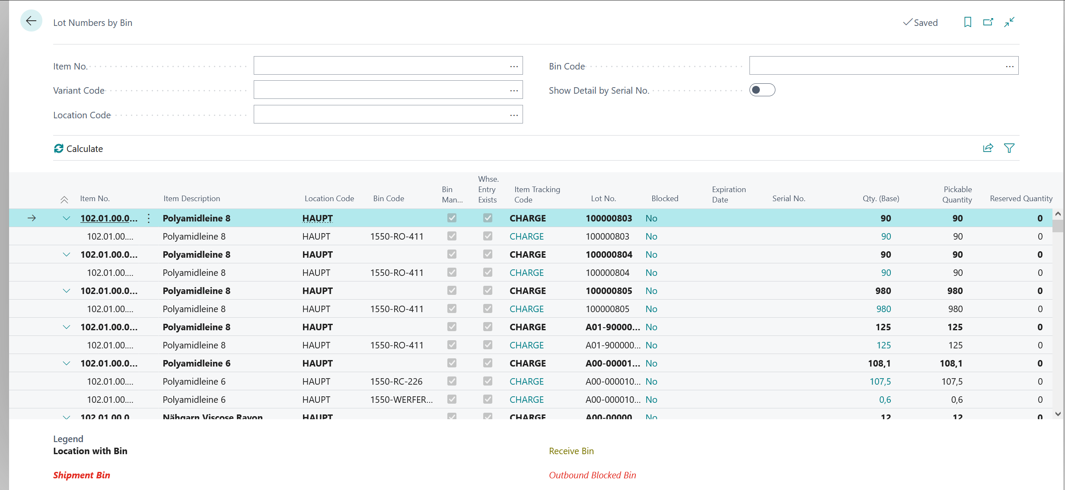The image size is (1065, 490).
Task: Open lookup dots in Bin Code field
Action: (x=1009, y=66)
